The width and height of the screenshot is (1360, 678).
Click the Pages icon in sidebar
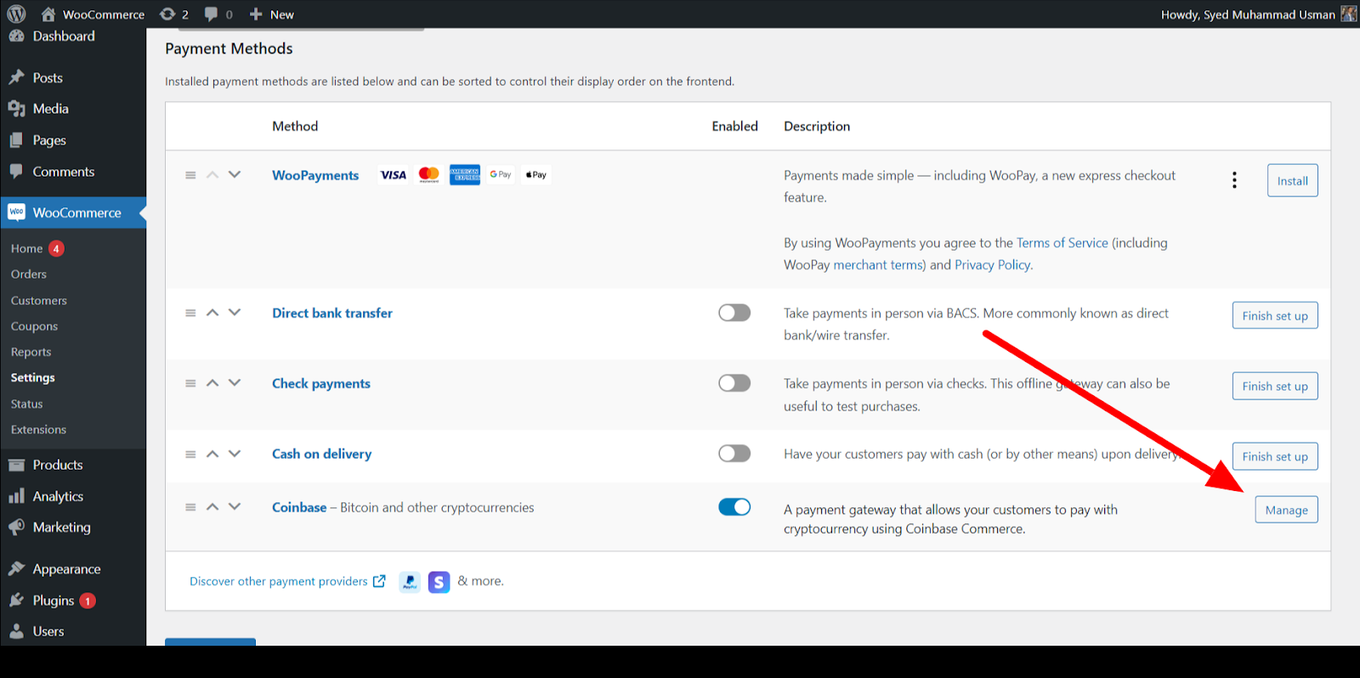point(16,140)
